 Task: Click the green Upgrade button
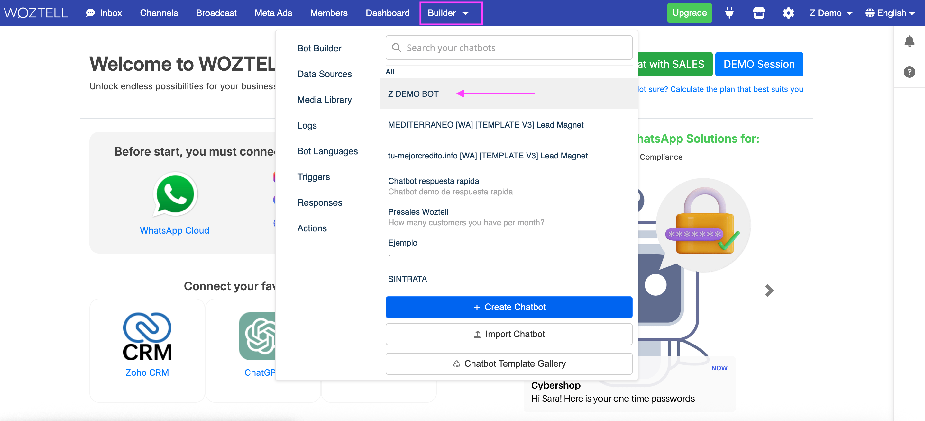(x=689, y=13)
